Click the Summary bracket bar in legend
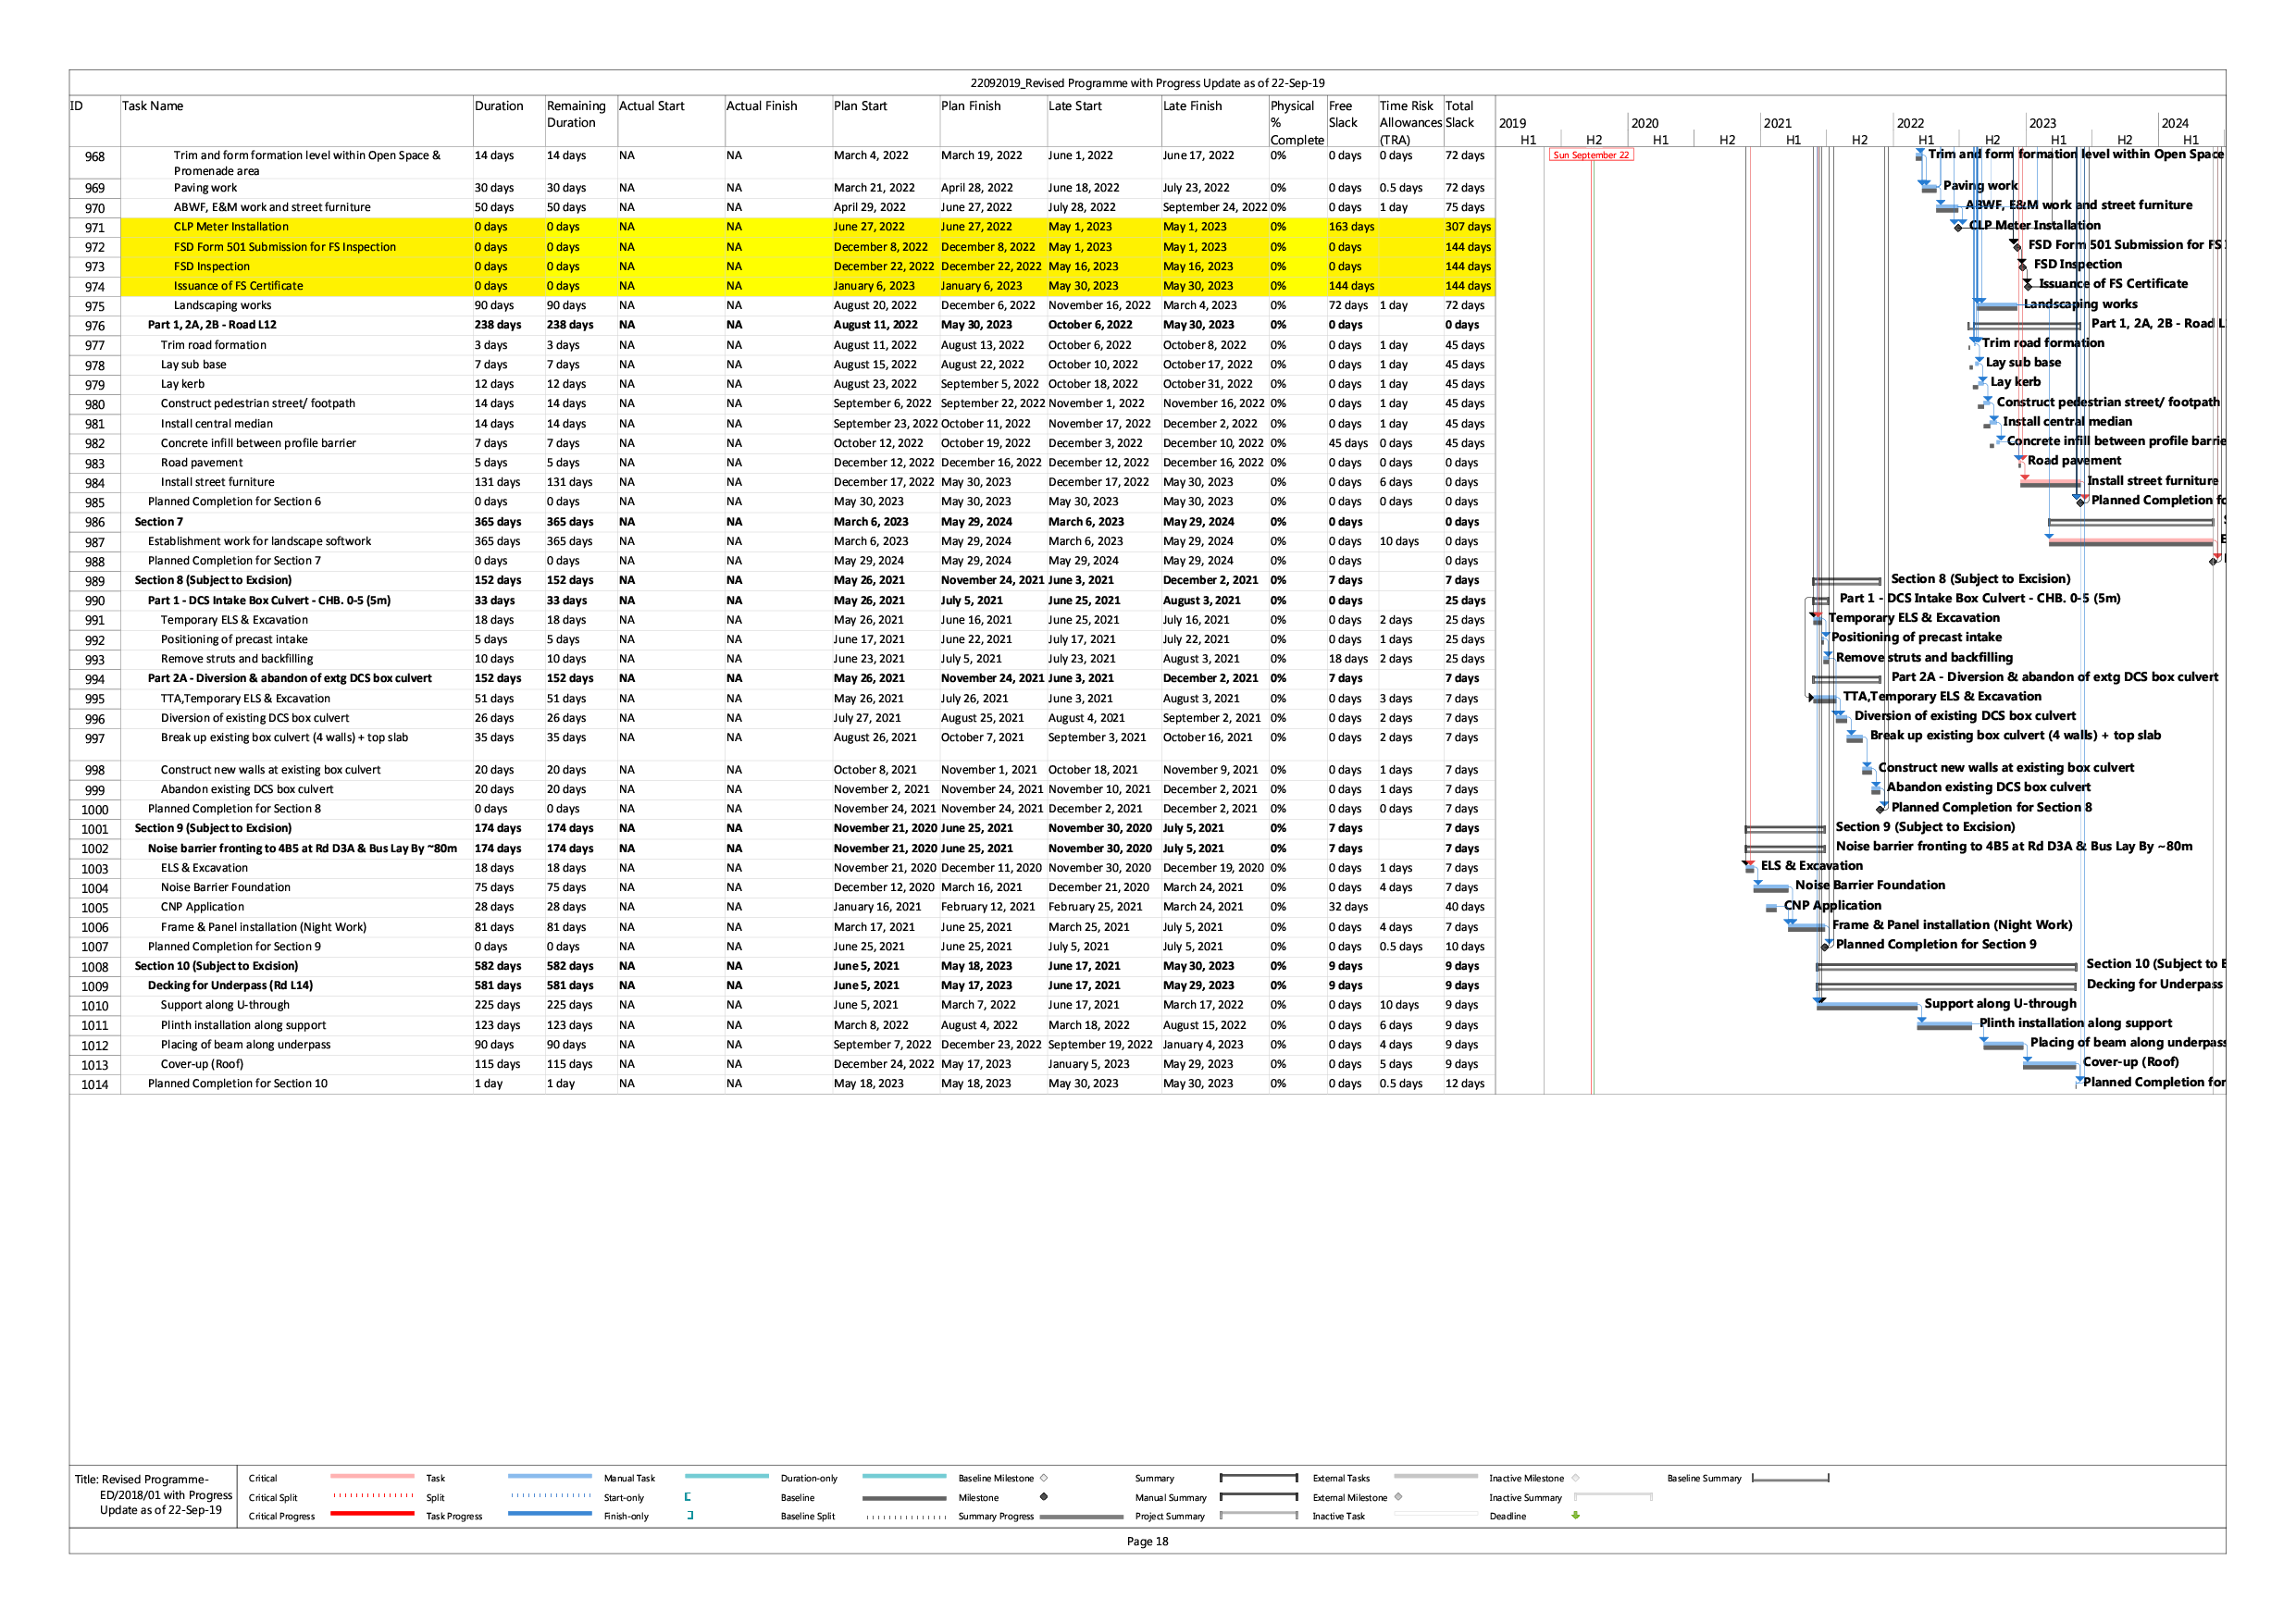Viewport: 2296px width, 1623px height. point(1258,1477)
